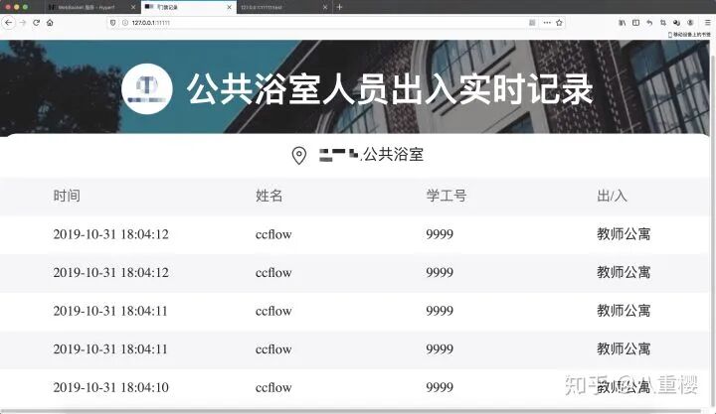The image size is (716, 414).
Task: Click the forward navigation arrow
Action: 23,23
